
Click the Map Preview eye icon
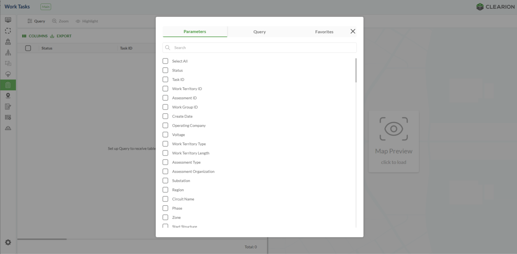pos(393,129)
